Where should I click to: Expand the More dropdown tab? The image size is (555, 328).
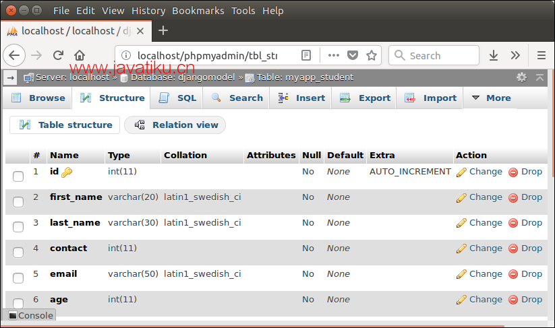[x=492, y=98]
